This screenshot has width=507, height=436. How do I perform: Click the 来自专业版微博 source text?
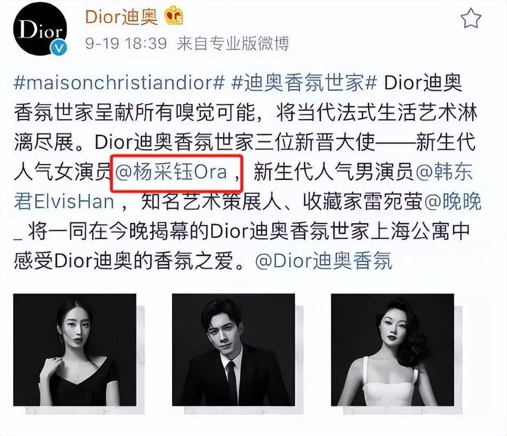233,43
